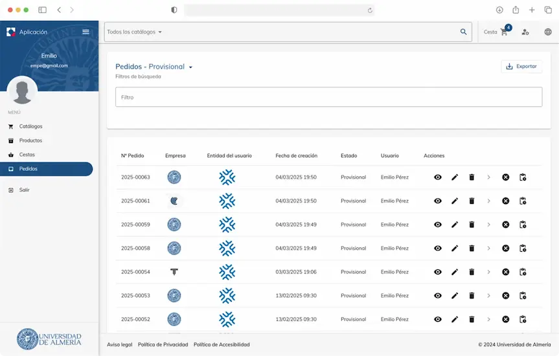This screenshot has width=559, height=356.
Task: Click company logo for order 2025-00061
Action: 174,201
